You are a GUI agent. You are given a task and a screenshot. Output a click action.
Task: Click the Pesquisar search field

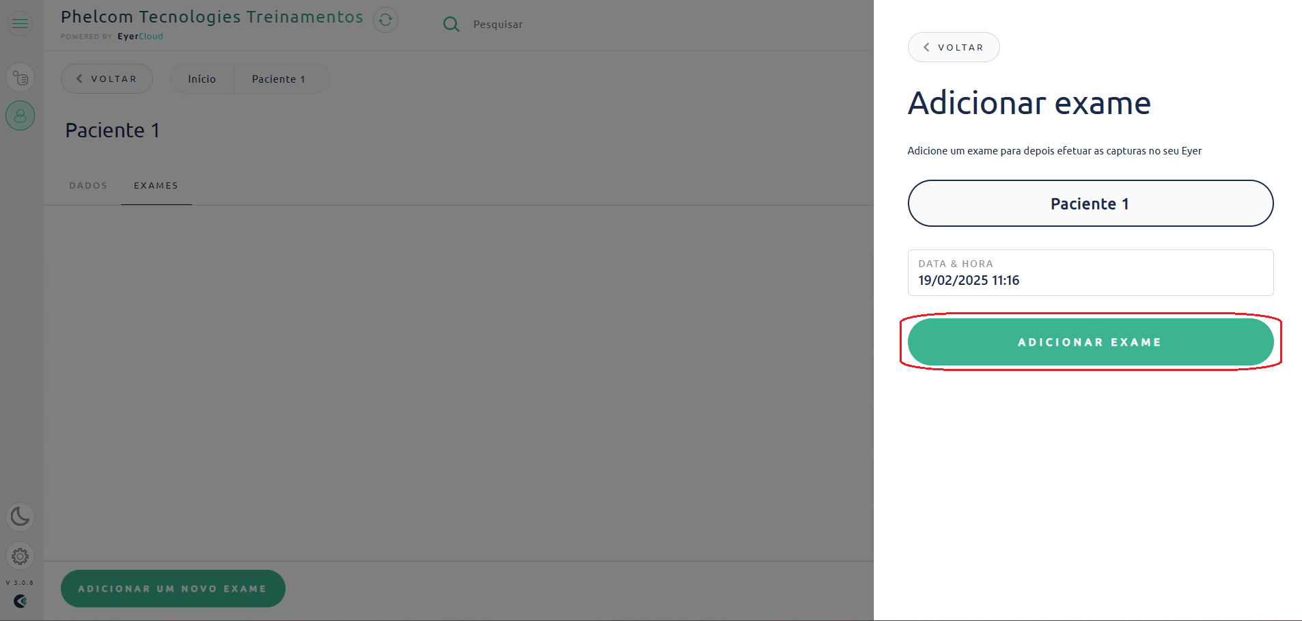pos(498,25)
